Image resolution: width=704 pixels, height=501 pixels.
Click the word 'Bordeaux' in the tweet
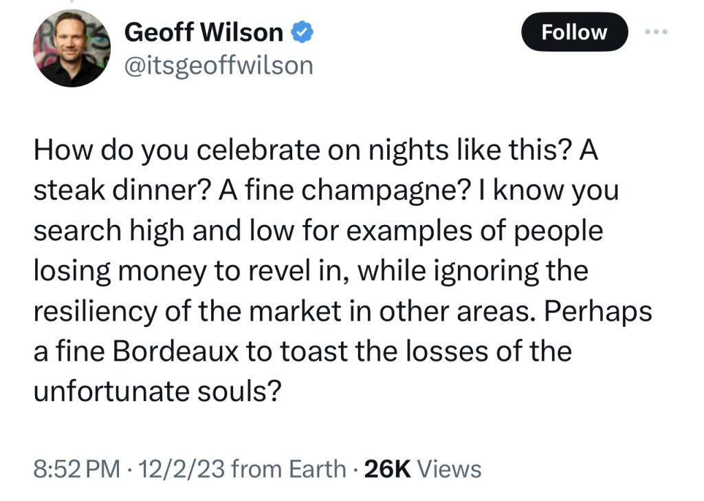click(x=175, y=351)
